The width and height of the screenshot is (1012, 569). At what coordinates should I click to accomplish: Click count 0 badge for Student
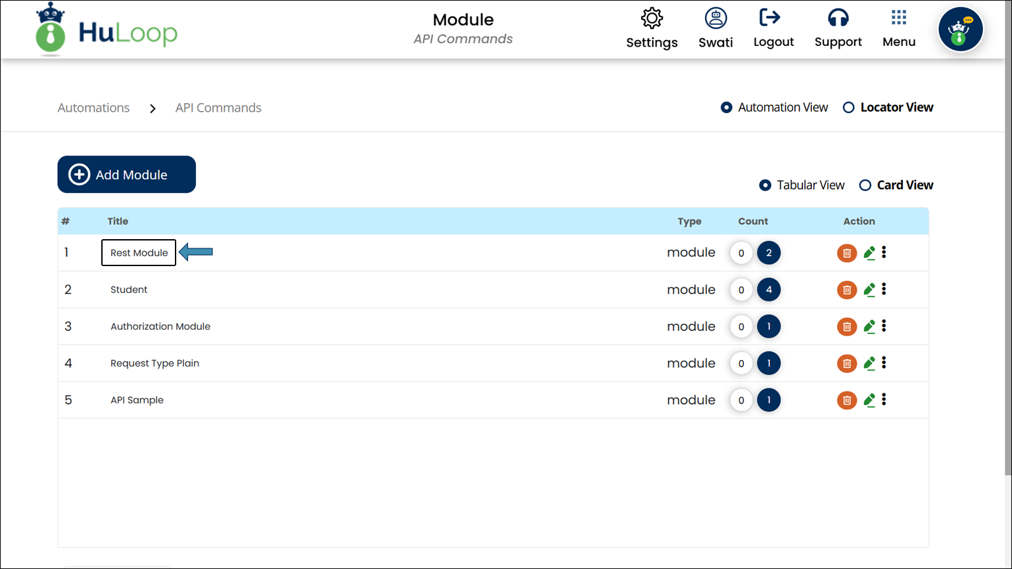[x=741, y=290]
